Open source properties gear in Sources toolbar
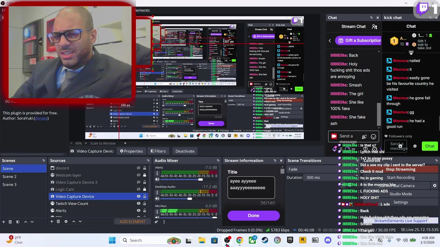 (66, 222)
